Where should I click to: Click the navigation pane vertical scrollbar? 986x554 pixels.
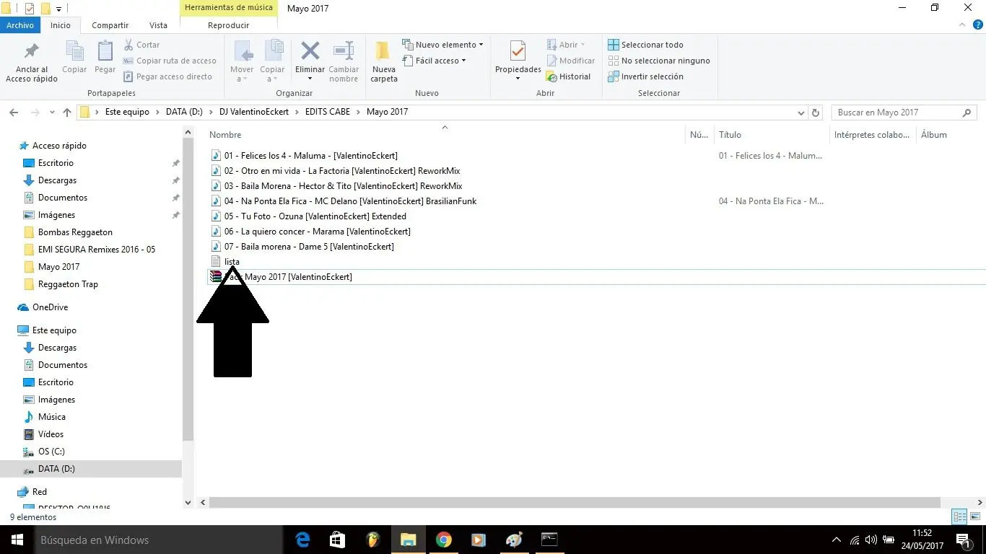click(x=188, y=289)
